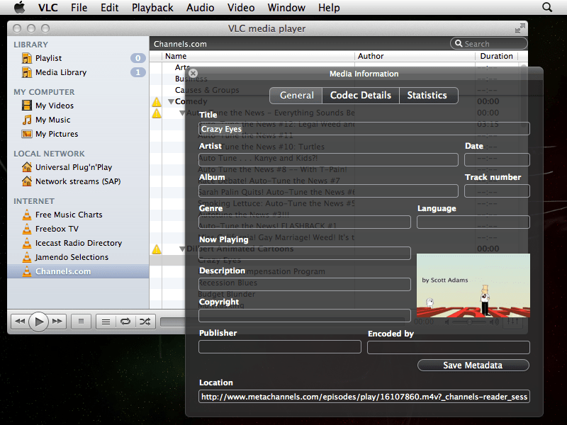Click the stop button
Image resolution: width=567 pixels, height=425 pixels.
(x=81, y=322)
